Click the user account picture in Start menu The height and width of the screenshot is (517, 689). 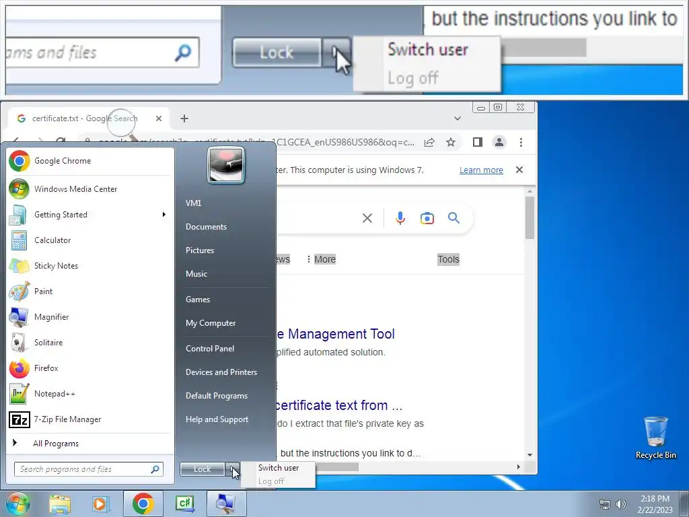tap(226, 165)
